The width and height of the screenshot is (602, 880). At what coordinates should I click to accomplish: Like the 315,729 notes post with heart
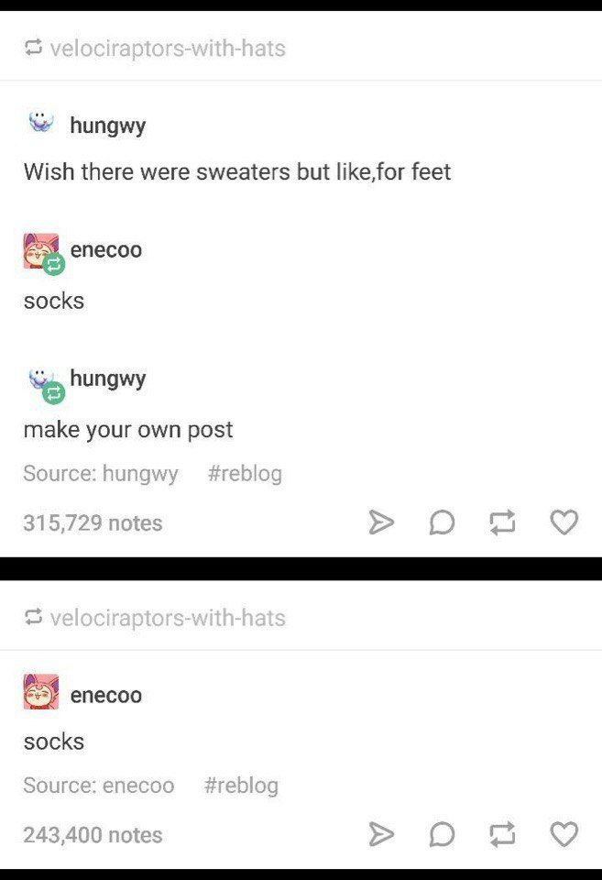564,522
